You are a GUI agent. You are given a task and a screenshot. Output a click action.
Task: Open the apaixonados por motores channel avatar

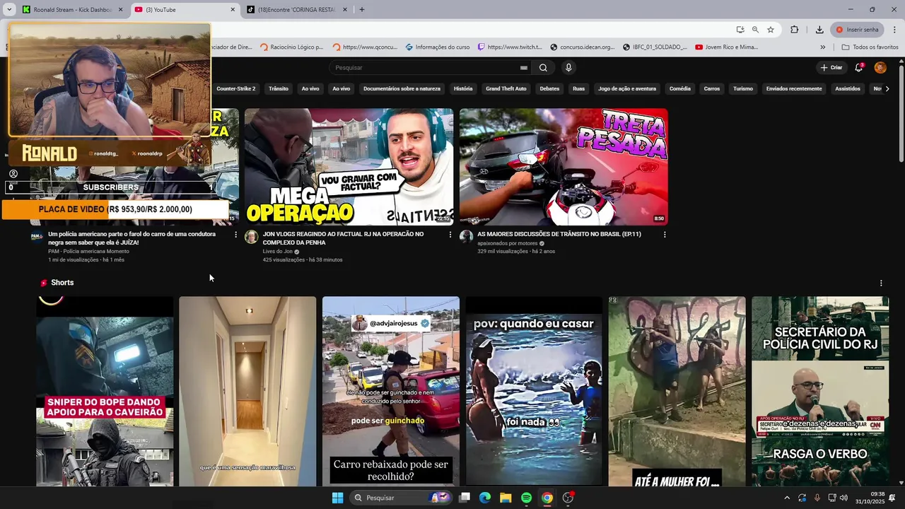coord(466,237)
